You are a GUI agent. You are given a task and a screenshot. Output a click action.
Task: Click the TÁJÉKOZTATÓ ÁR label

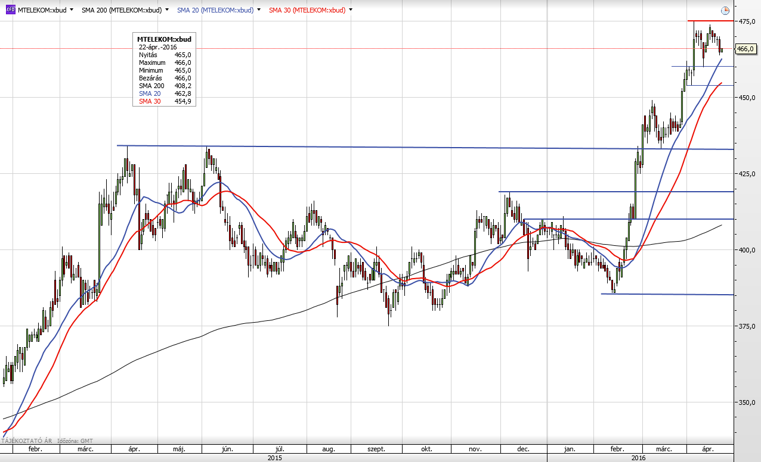[x=26, y=441]
